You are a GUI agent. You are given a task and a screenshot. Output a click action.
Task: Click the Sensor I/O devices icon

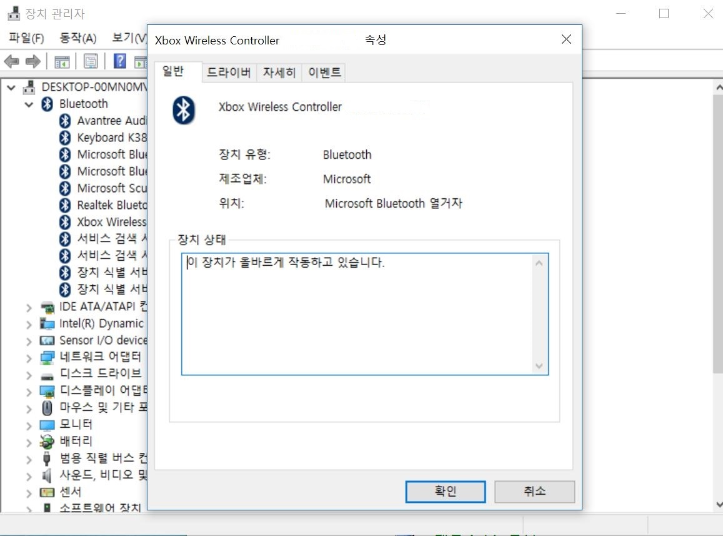[47, 341]
